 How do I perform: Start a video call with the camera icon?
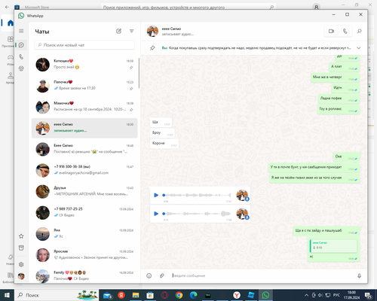(x=331, y=31)
